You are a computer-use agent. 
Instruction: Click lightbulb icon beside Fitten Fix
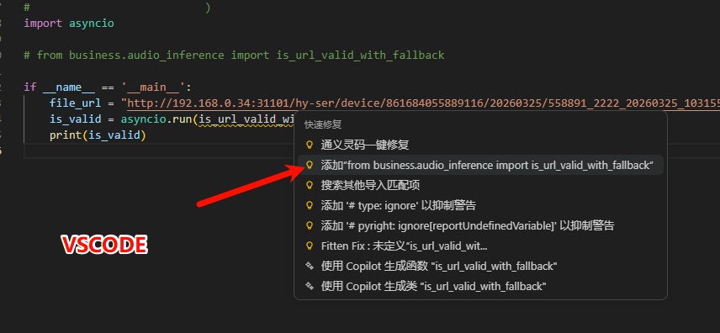(310, 246)
